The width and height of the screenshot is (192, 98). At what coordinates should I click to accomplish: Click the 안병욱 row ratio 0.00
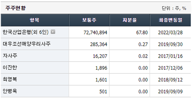point(143,91)
